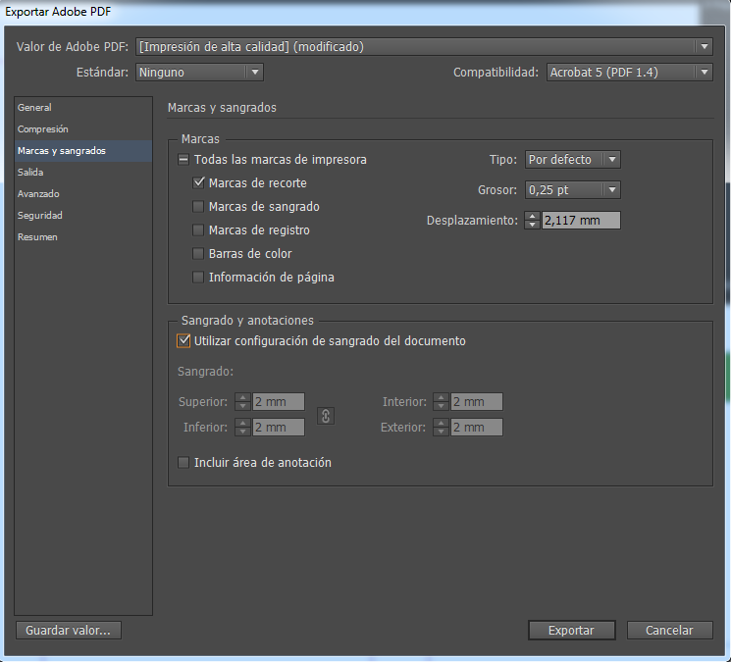Go to the Avanzado section
This screenshot has width=731, height=662.
point(83,194)
